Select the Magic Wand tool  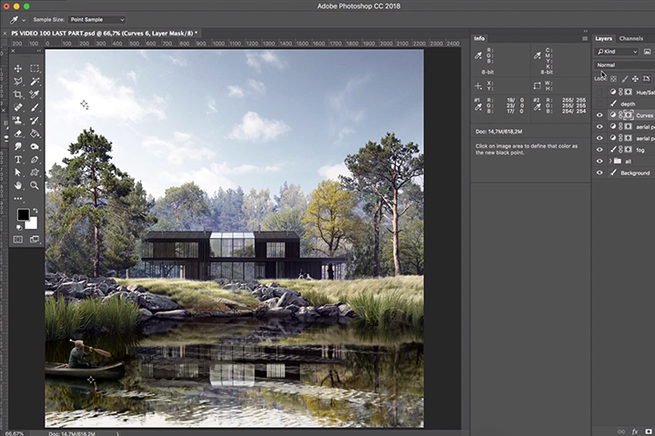click(35, 82)
